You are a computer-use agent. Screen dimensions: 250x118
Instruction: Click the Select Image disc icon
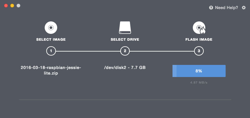point(51,28)
